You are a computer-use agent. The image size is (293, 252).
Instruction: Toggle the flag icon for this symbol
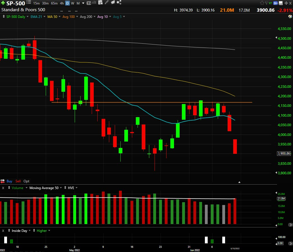267,3
